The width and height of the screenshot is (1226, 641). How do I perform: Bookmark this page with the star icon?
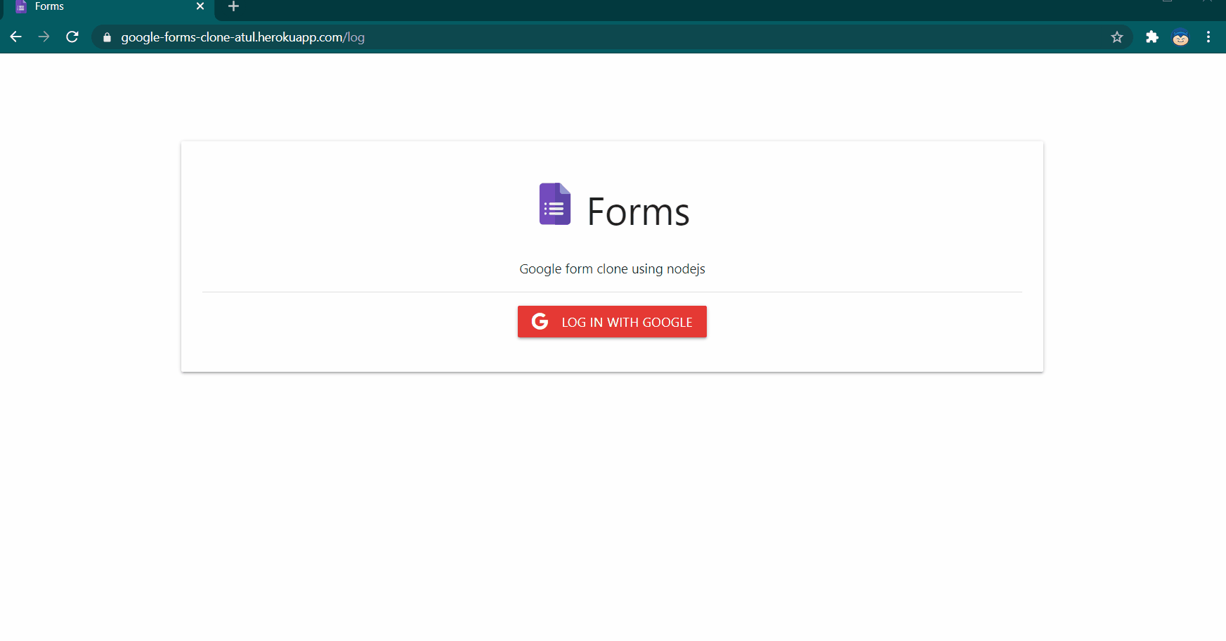(x=1117, y=37)
